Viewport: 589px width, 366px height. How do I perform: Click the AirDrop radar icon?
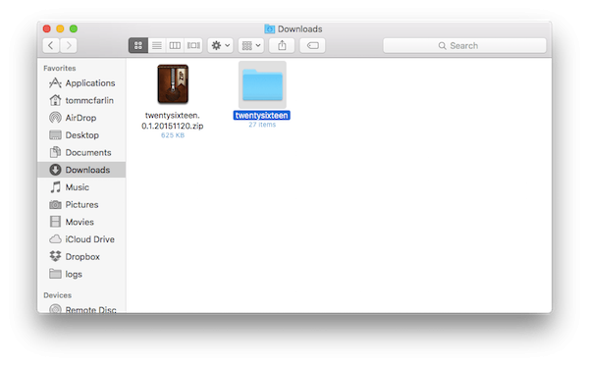point(55,118)
